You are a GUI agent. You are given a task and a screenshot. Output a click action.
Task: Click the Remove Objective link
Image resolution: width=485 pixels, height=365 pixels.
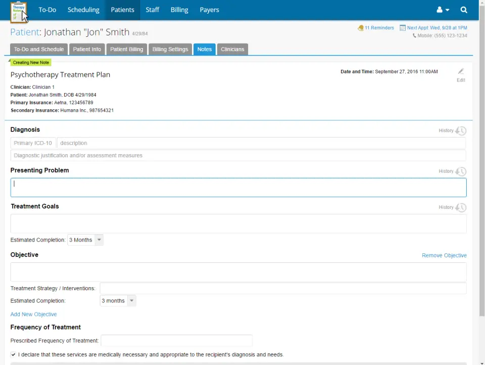444,255
